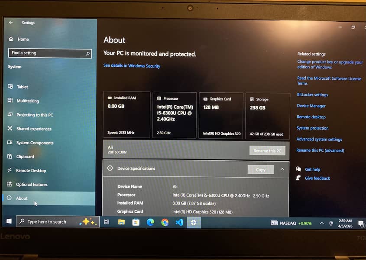Launch Microsoft Edge from the taskbar
The image size is (366, 260).
(x=150, y=222)
